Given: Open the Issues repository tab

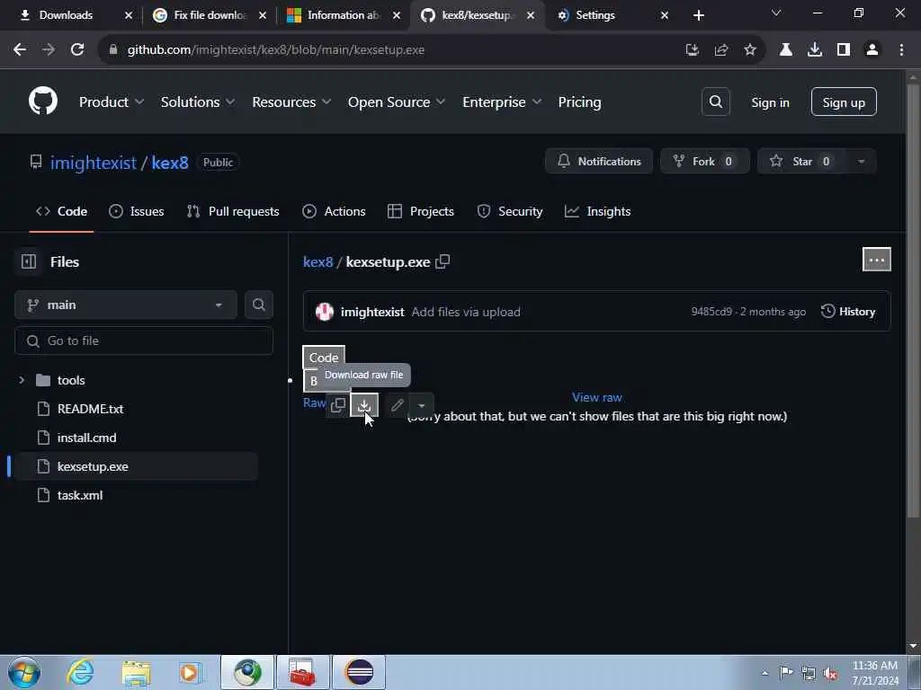Looking at the screenshot, I should pyautogui.click(x=137, y=211).
